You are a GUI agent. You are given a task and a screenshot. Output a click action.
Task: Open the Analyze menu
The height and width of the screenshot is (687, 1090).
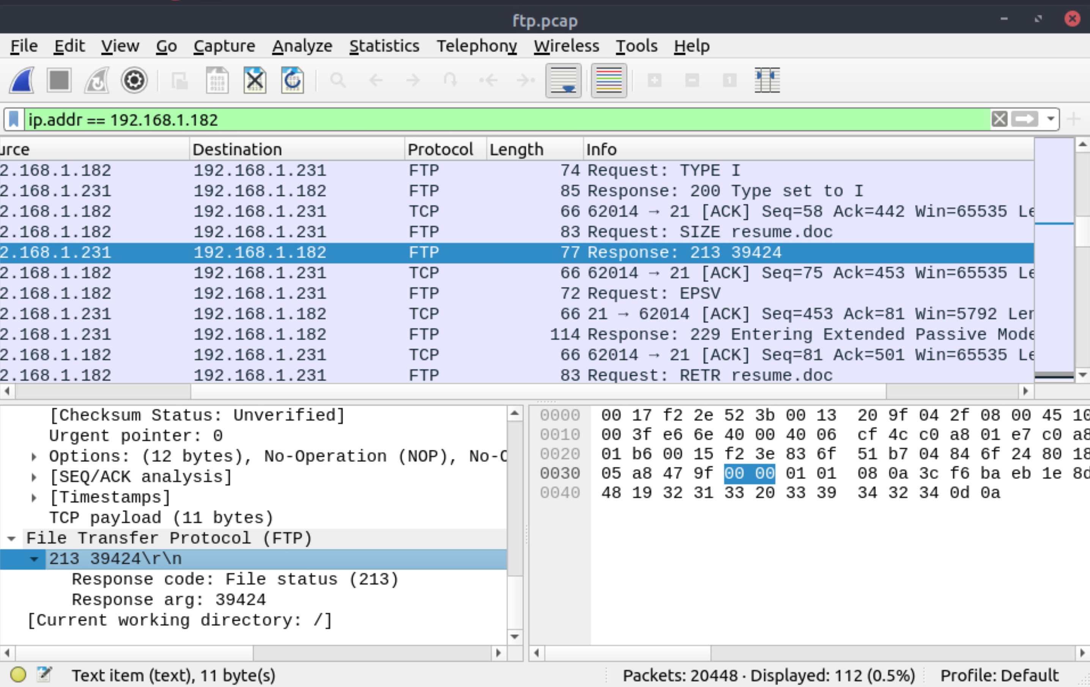(302, 46)
